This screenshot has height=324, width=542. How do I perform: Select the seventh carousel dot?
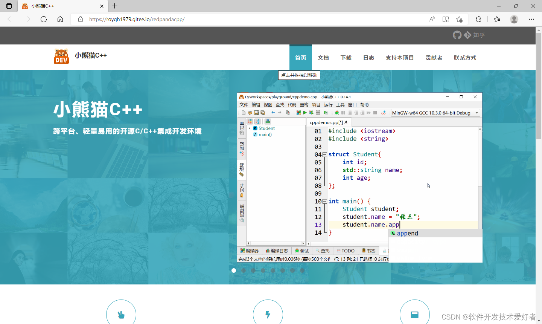[292, 271]
